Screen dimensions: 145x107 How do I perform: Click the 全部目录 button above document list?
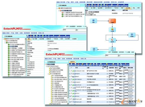click(x=72, y=62)
